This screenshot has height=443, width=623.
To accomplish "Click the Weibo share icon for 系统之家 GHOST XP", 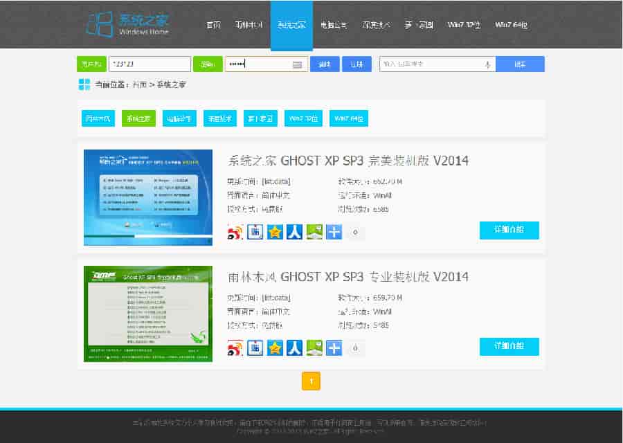I will (236, 233).
